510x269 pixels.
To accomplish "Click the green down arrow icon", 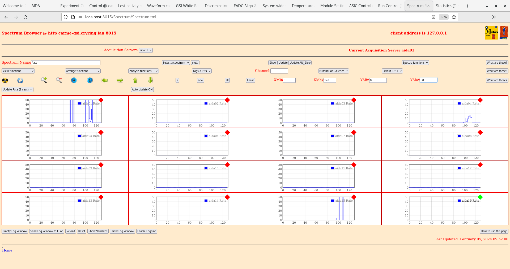I will (150, 80).
